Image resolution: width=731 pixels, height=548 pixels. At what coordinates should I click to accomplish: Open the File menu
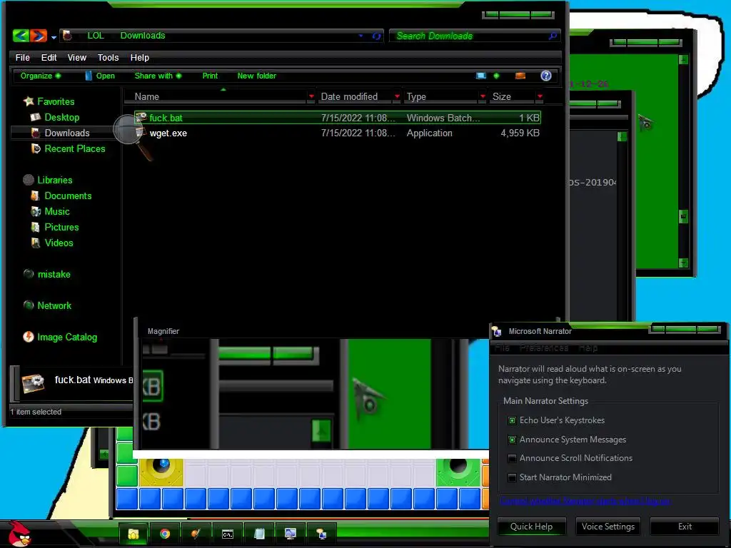tap(22, 57)
